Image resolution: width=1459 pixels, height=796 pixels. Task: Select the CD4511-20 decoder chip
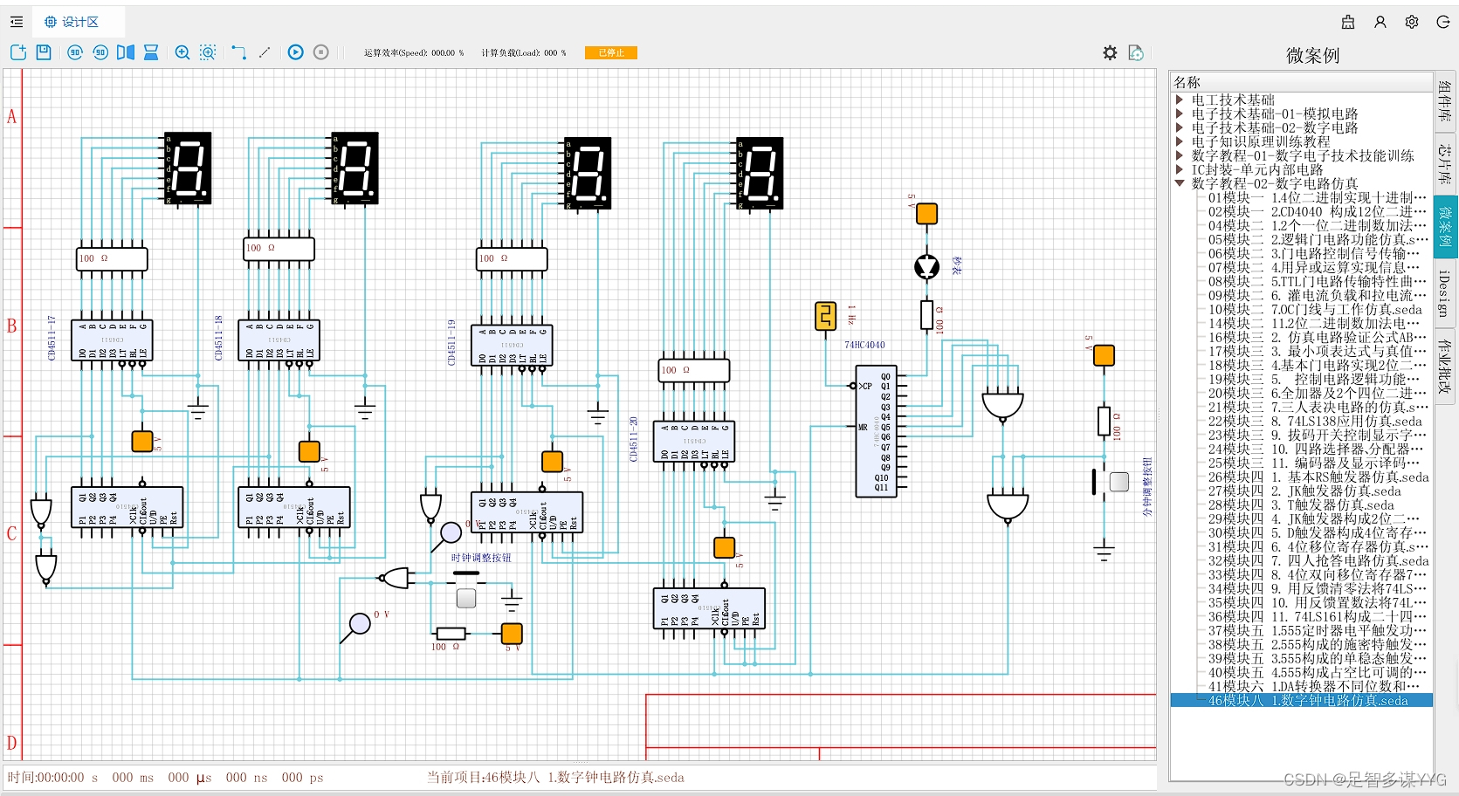point(695,442)
